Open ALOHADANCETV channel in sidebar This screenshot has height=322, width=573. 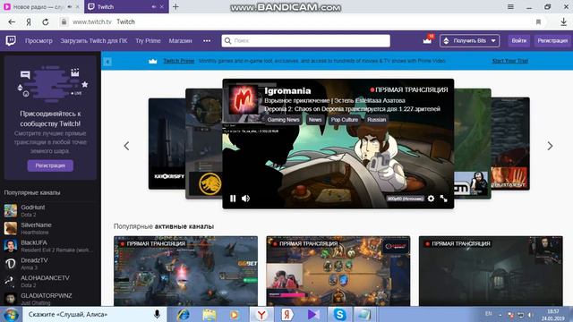pyautogui.click(x=50, y=281)
